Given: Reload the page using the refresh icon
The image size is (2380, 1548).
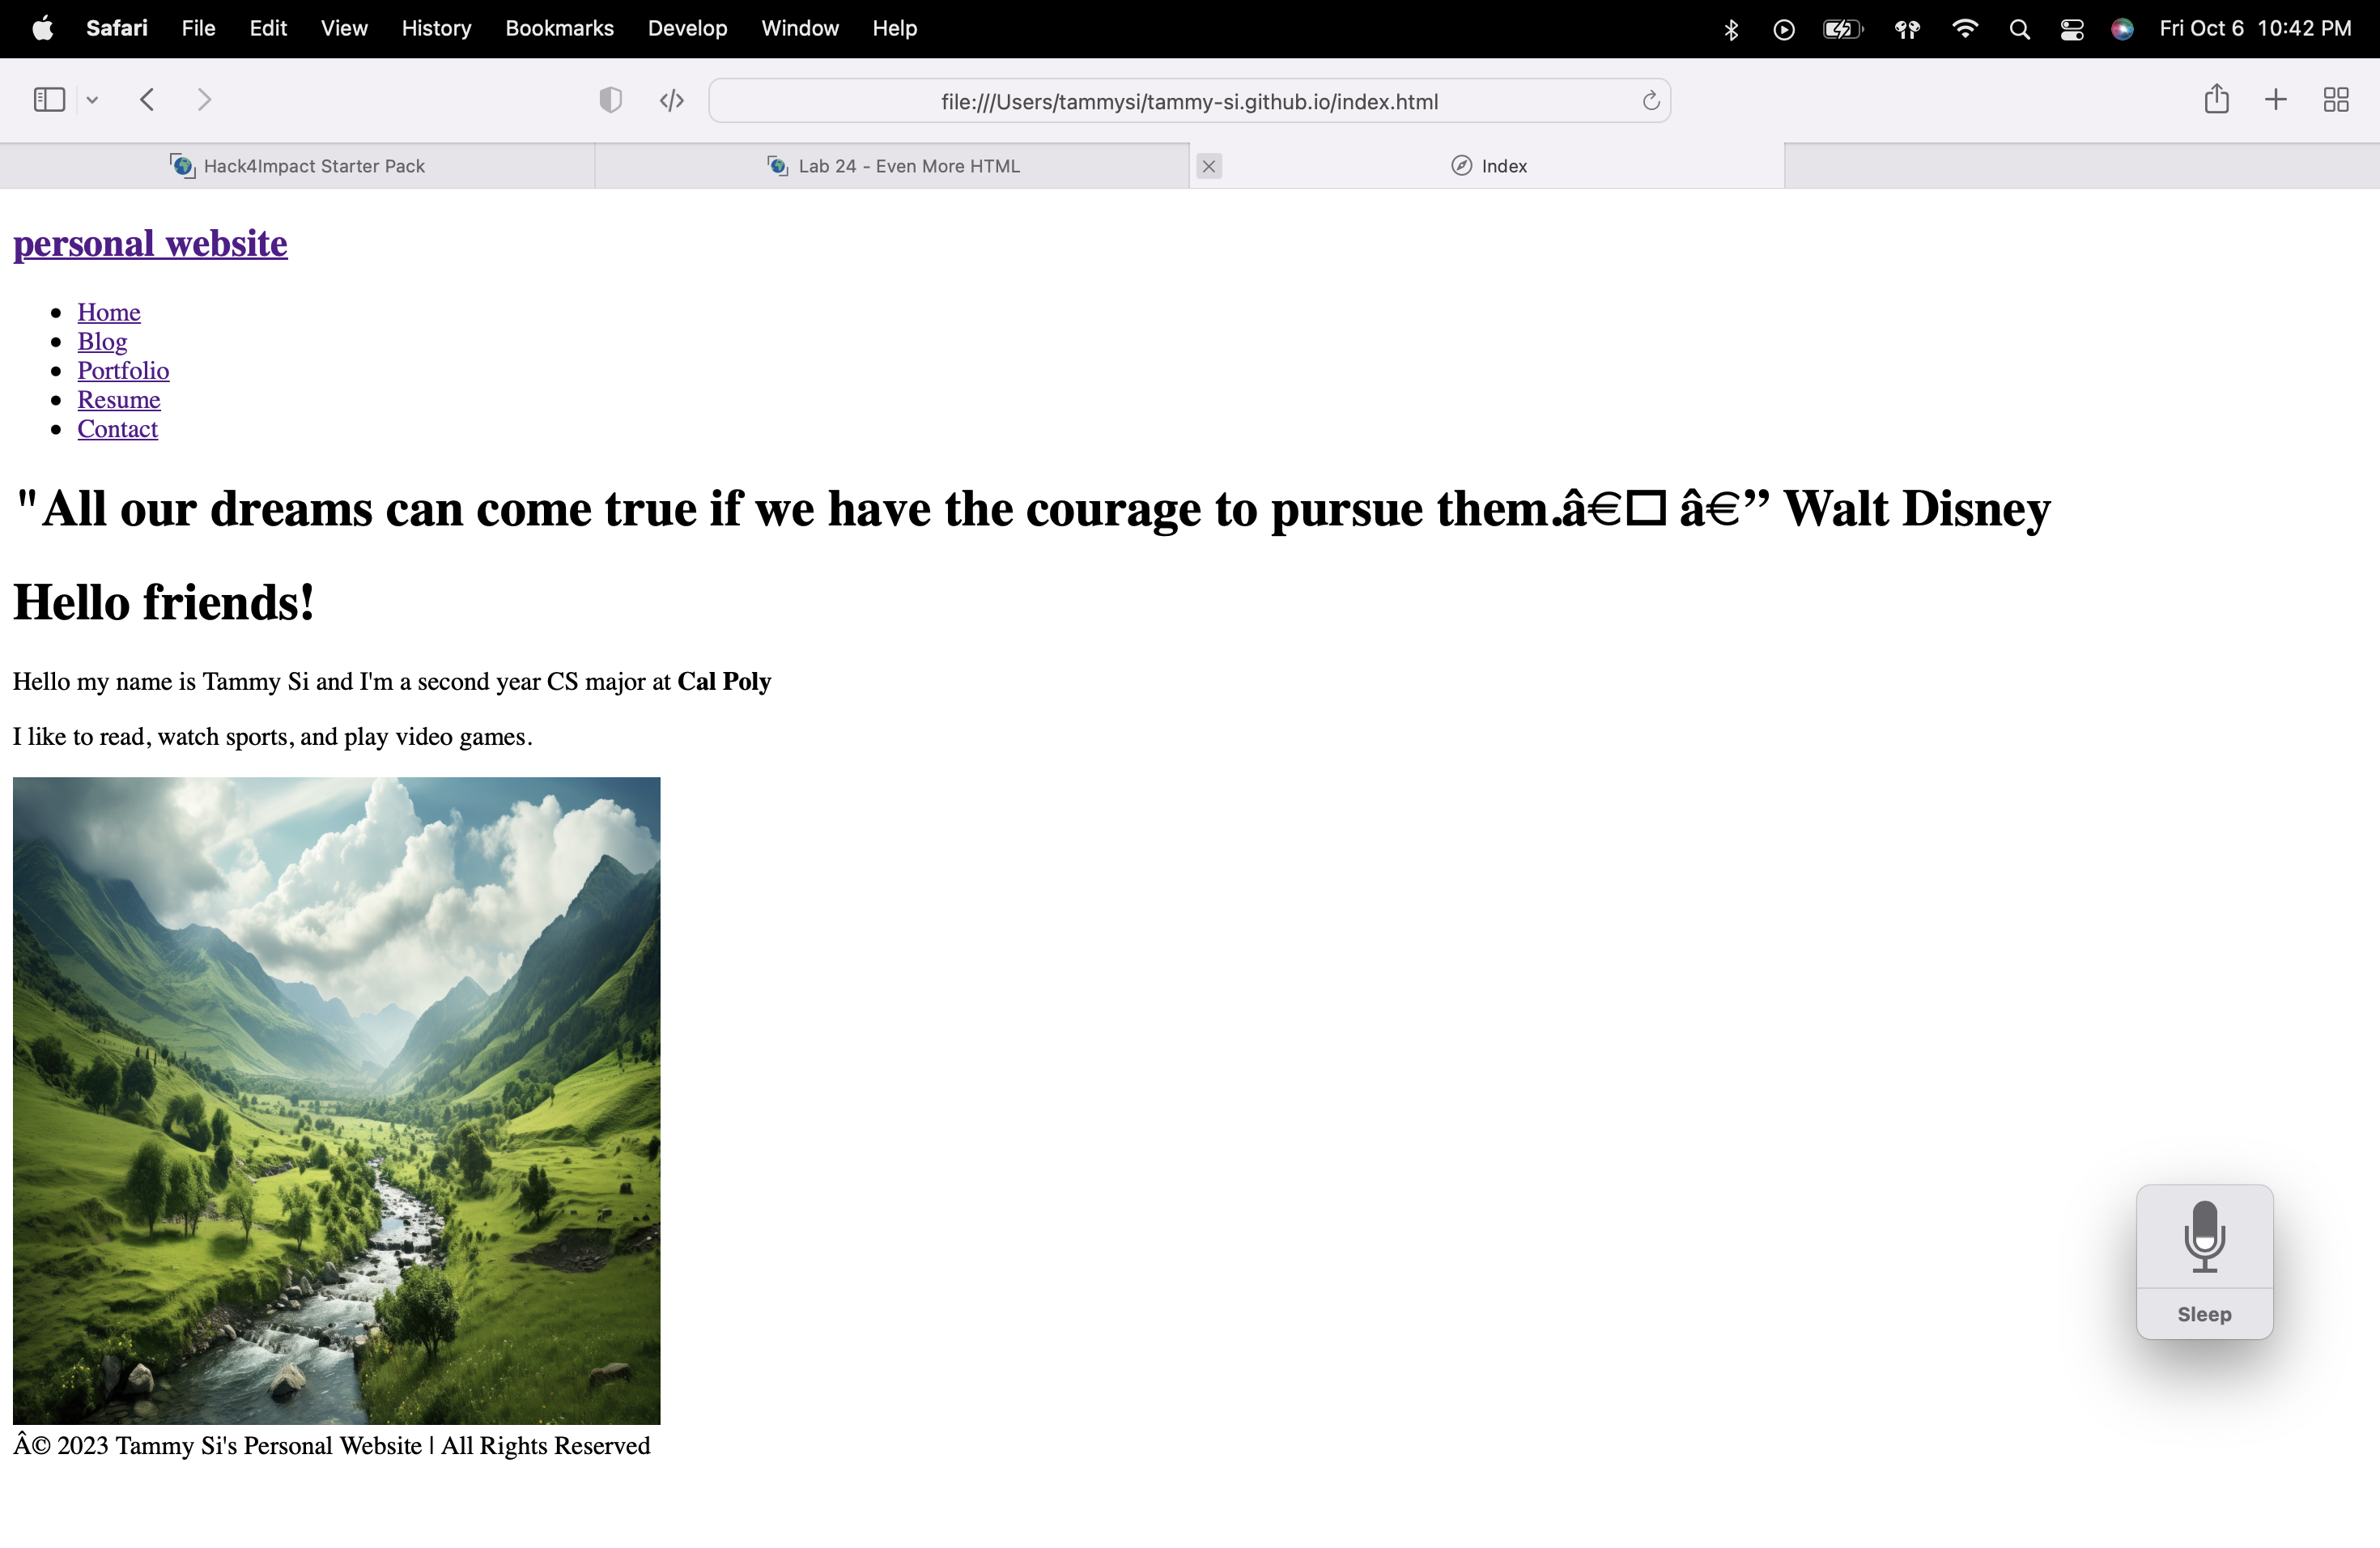Looking at the screenshot, I should pyautogui.click(x=1651, y=100).
